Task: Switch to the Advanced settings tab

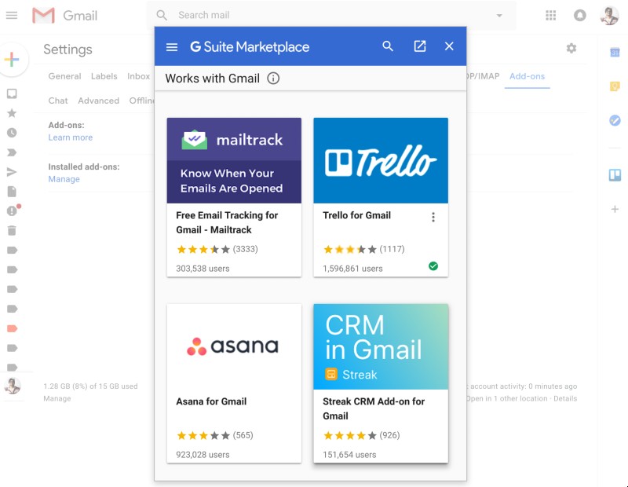Action: point(99,101)
